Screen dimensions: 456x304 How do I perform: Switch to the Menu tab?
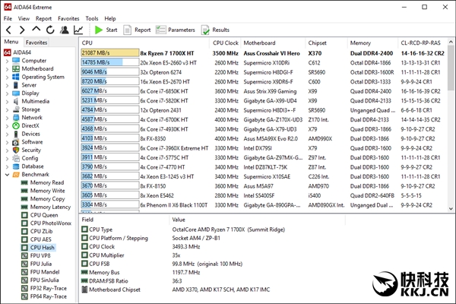11,42
